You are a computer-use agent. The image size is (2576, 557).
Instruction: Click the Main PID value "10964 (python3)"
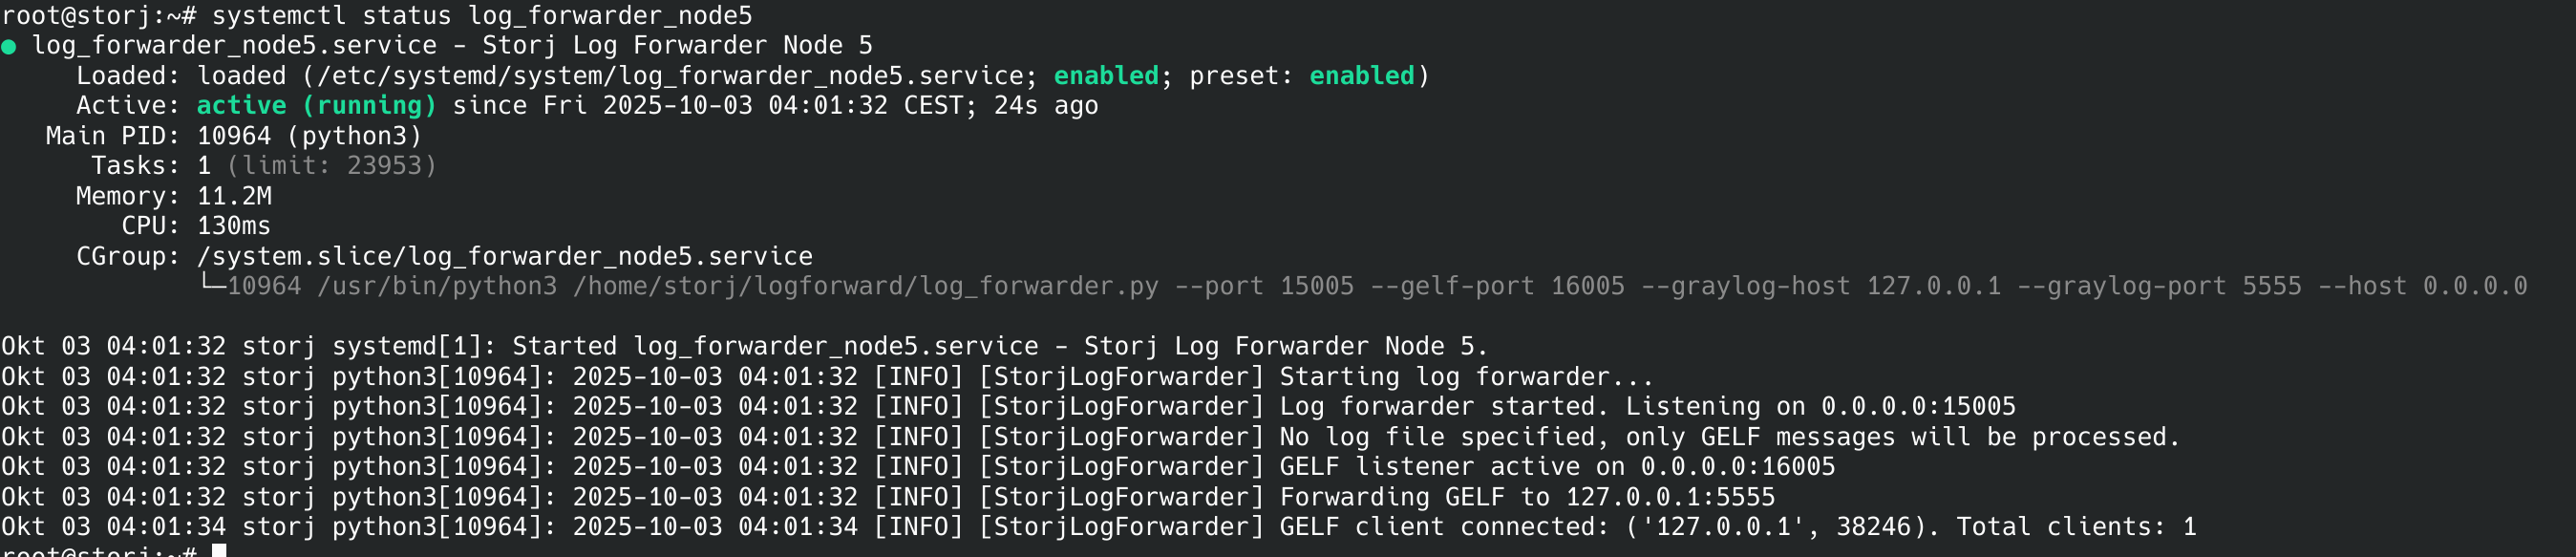point(309,136)
